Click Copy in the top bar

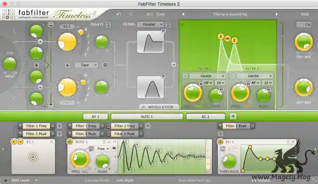tap(160, 14)
